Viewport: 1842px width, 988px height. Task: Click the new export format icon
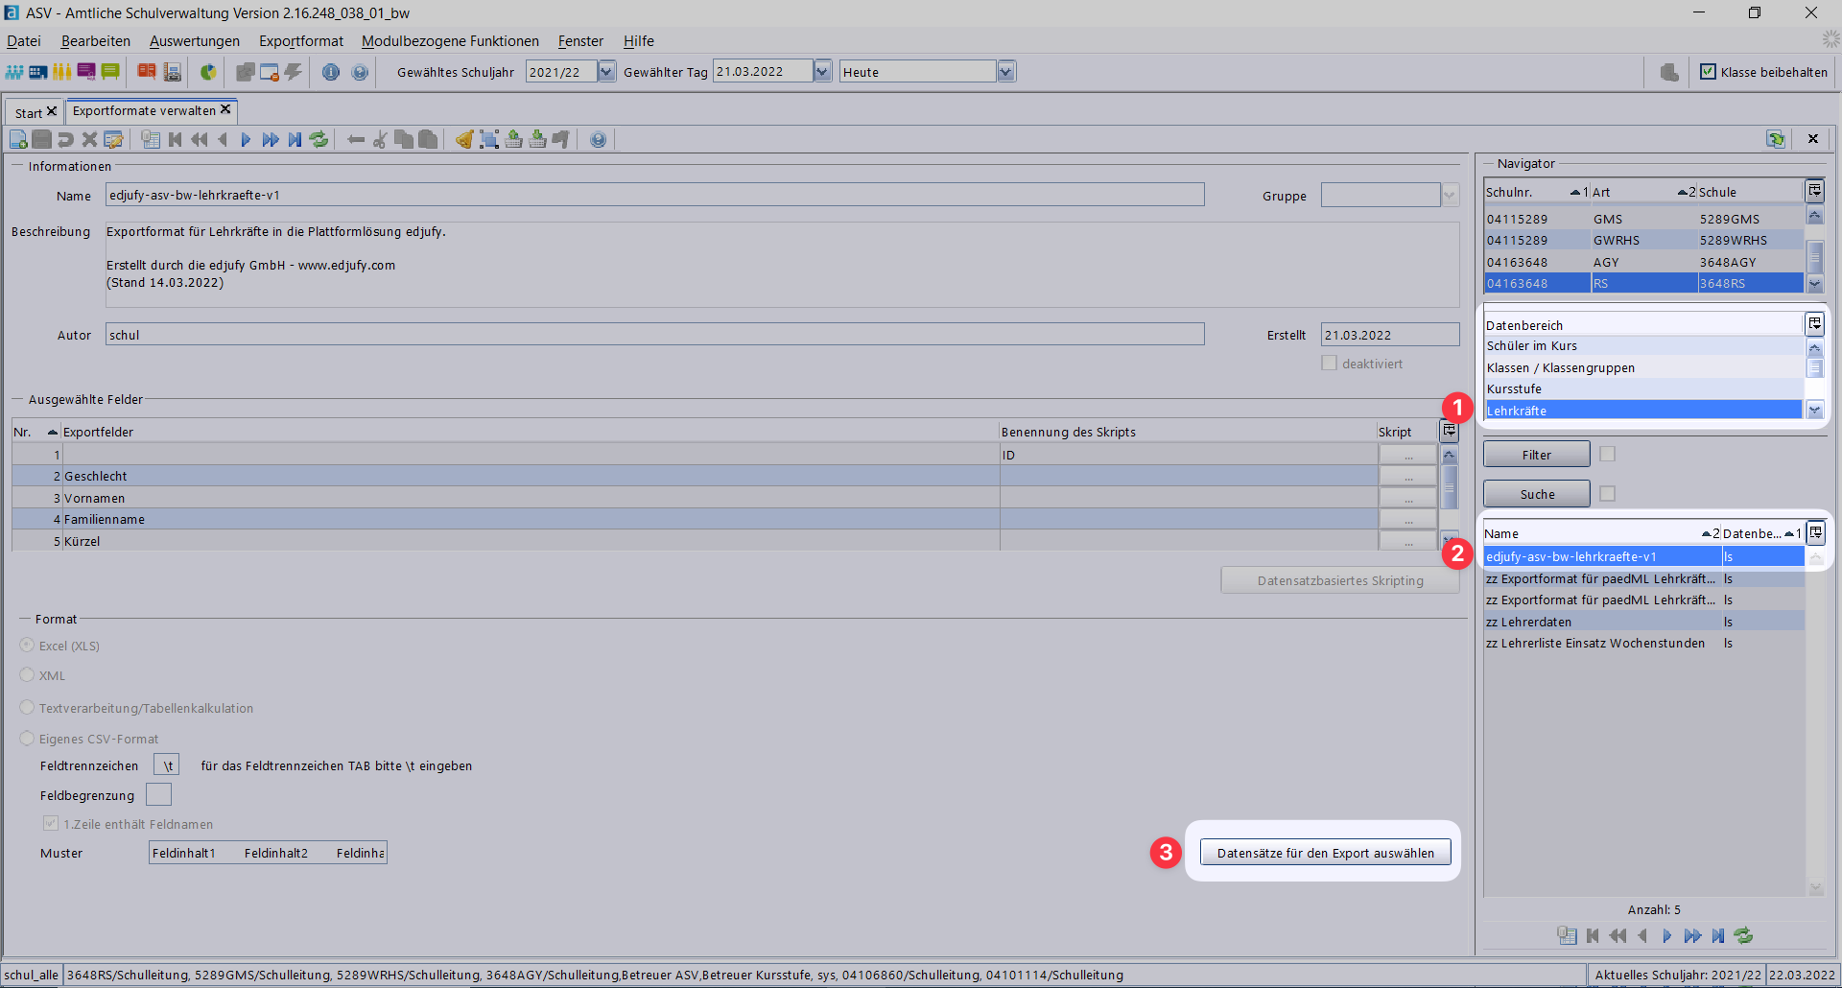point(18,140)
